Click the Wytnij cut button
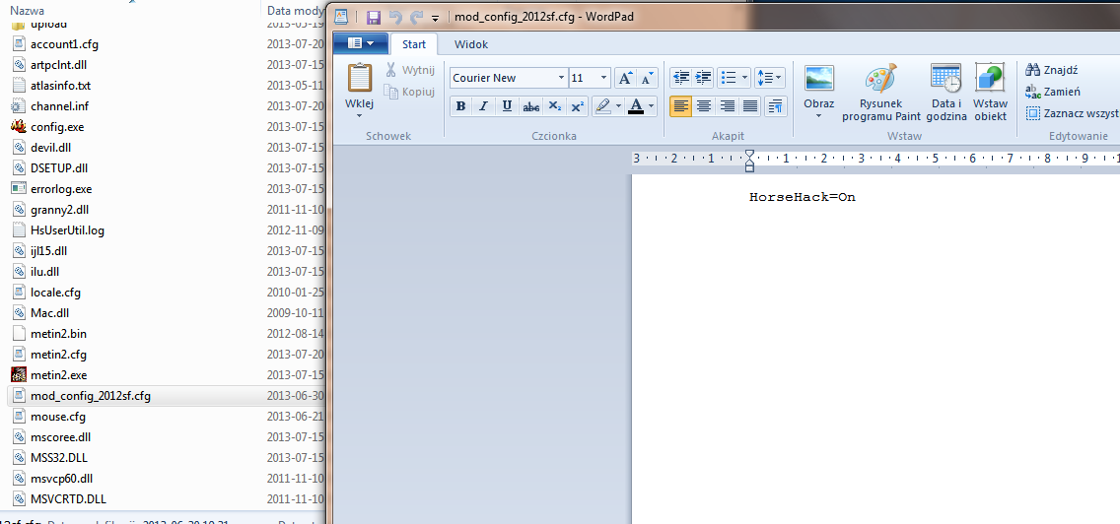The width and height of the screenshot is (1120, 524). tap(410, 70)
